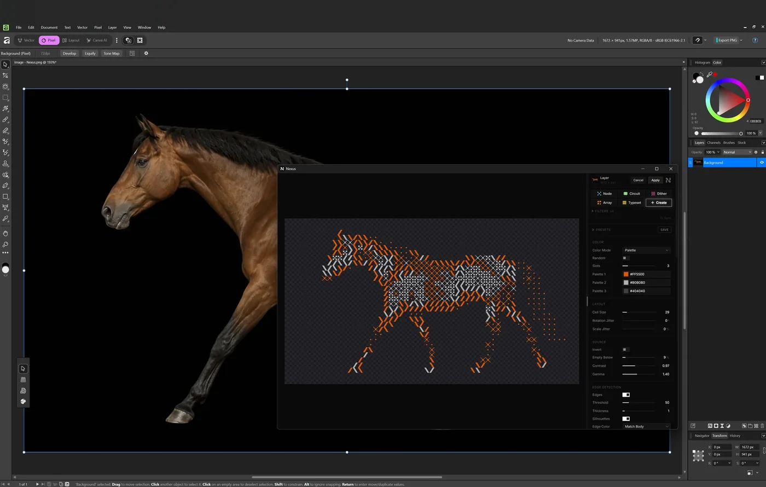Activate the Hand pan tool
The image size is (766, 487).
pos(5,234)
